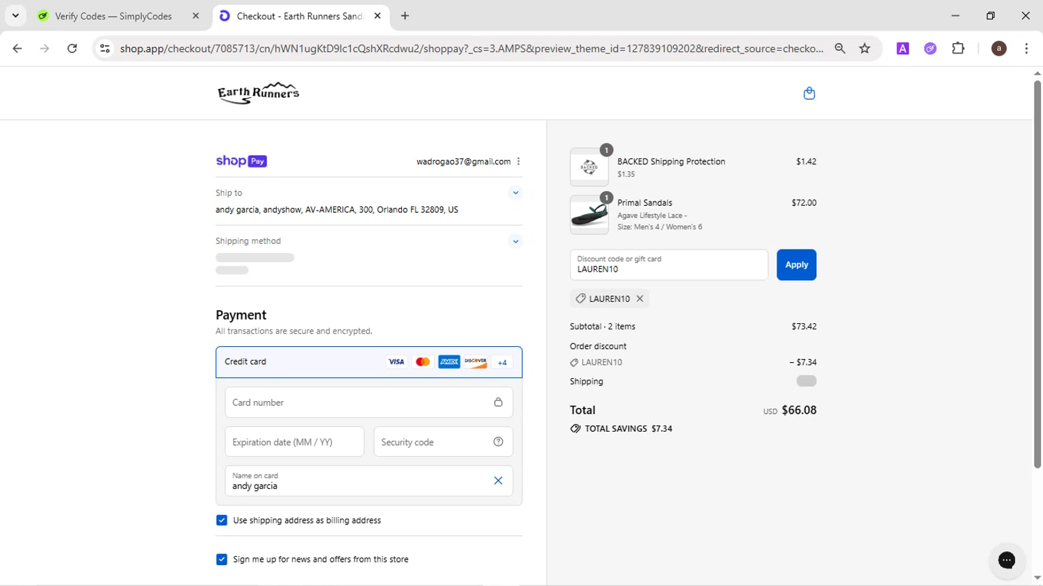Open a new browser tab
This screenshot has width=1043, height=586.
pos(405,16)
